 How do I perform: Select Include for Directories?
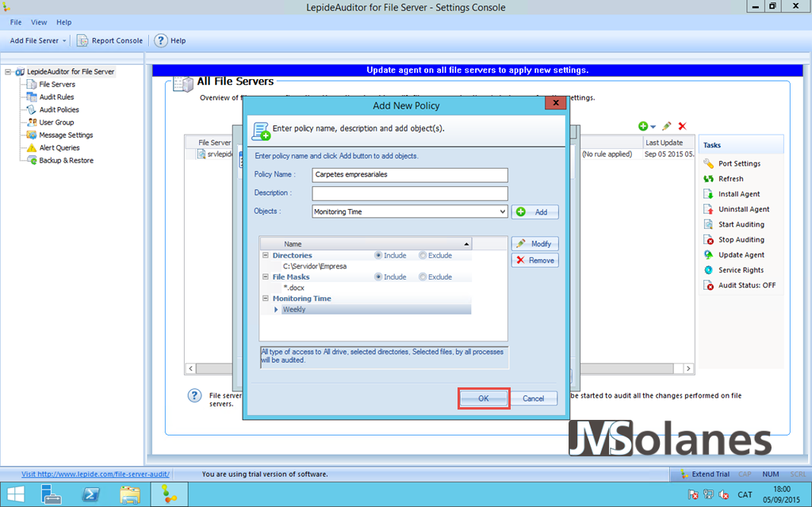378,255
